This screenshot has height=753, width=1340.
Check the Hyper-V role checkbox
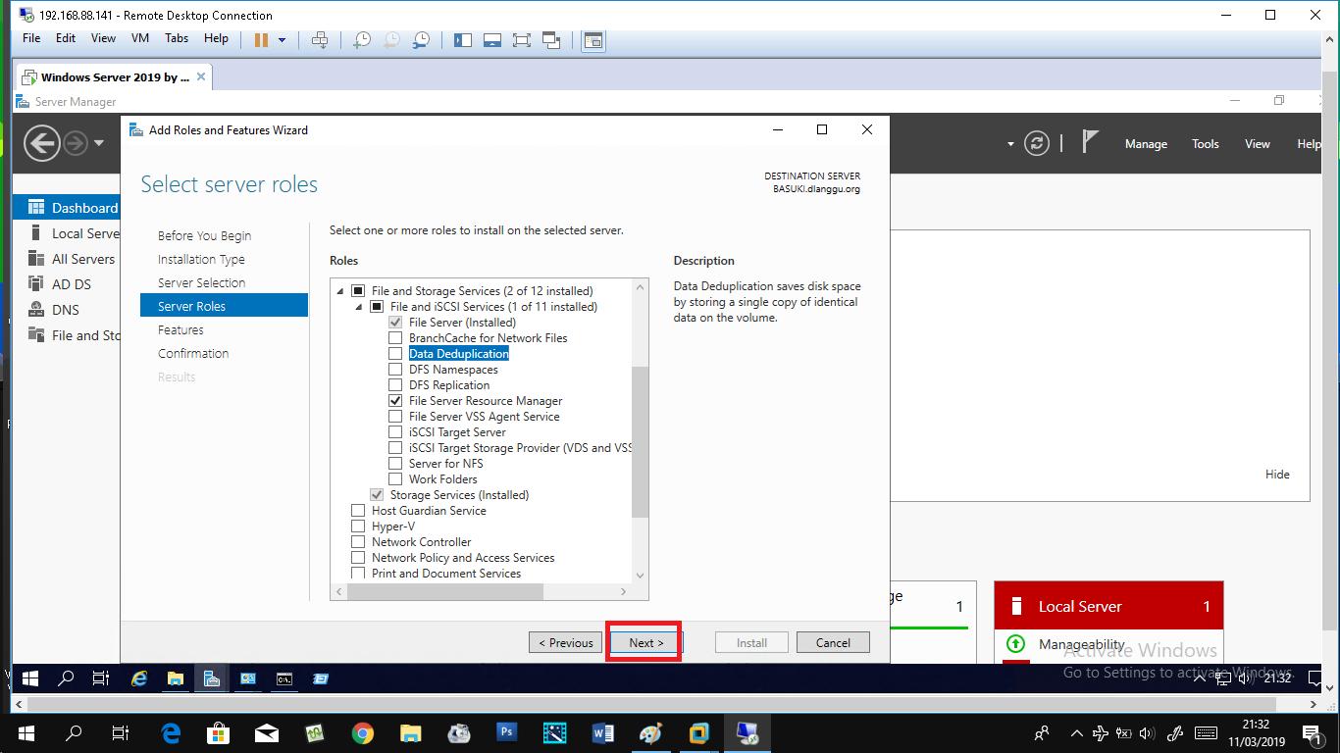tap(358, 527)
